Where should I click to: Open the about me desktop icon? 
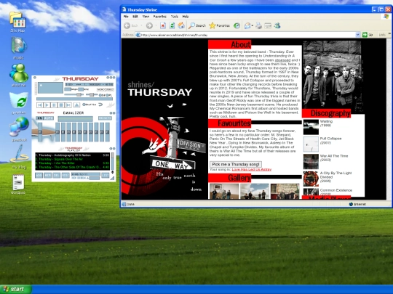[18, 75]
